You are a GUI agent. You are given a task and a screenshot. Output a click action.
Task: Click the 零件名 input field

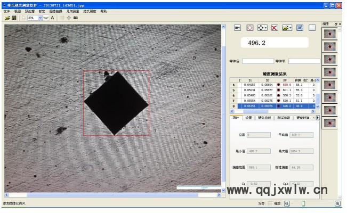coord(258,61)
